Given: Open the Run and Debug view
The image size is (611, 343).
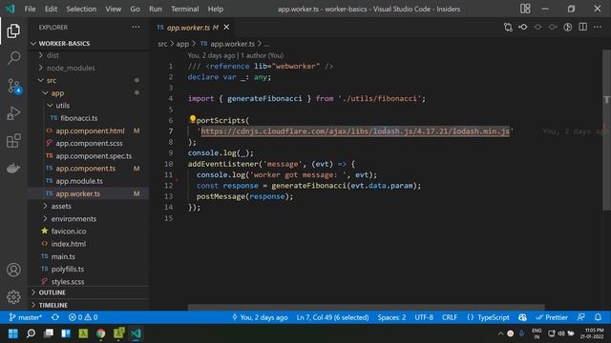Looking at the screenshot, I should click(13, 113).
